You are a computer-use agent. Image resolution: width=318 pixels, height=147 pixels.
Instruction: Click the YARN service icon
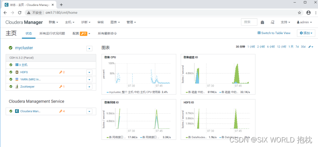click(17, 79)
